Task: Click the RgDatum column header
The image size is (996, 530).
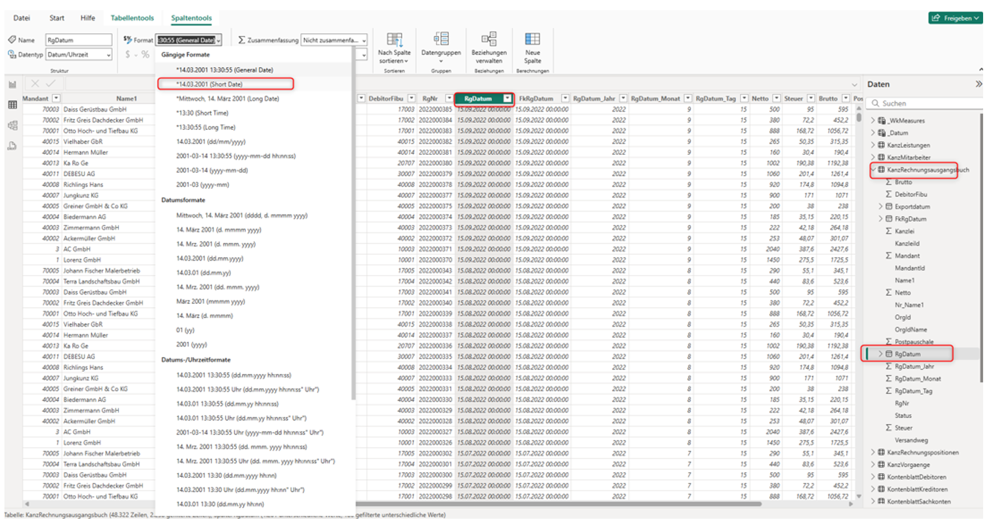Action: (478, 98)
